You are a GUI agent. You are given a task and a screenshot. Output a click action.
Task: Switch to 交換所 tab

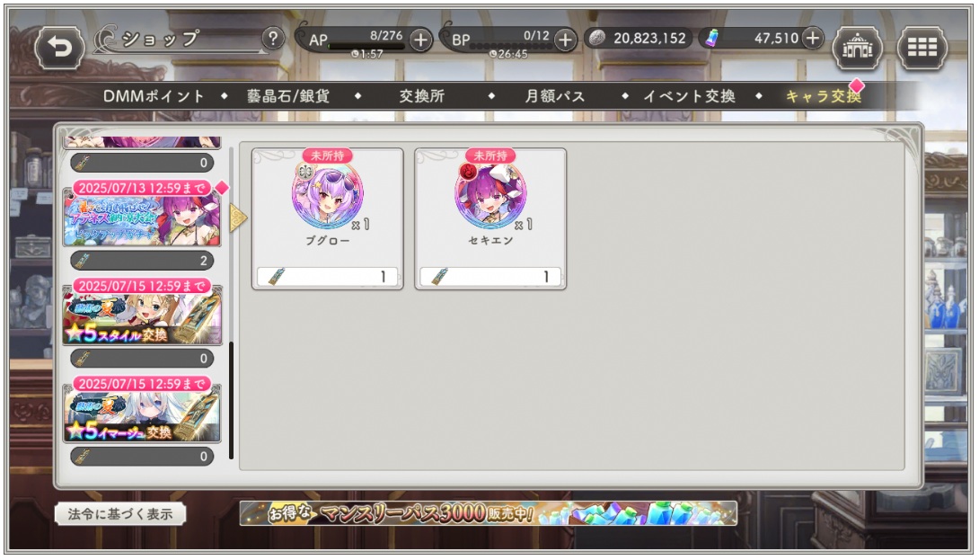coord(422,96)
